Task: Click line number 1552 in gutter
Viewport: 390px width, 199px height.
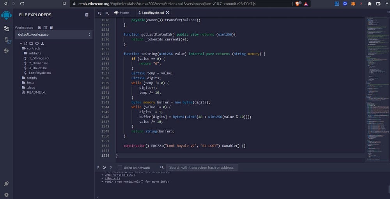Action: click(x=105, y=146)
